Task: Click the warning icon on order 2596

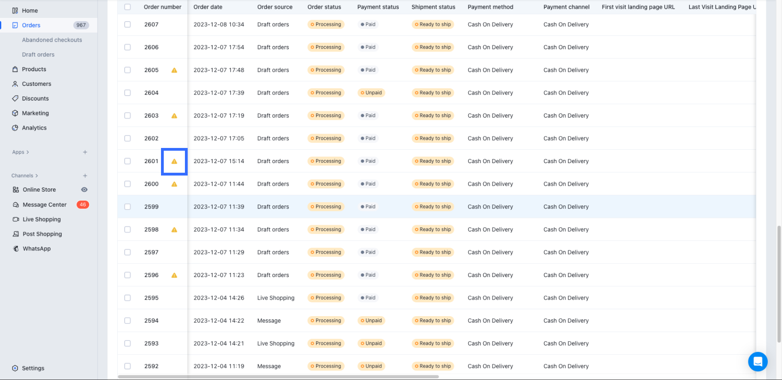Action: pos(174,275)
